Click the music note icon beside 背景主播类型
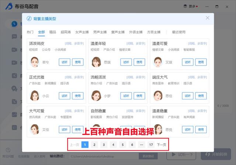This screenshot has height=165, width=236. (29, 19)
